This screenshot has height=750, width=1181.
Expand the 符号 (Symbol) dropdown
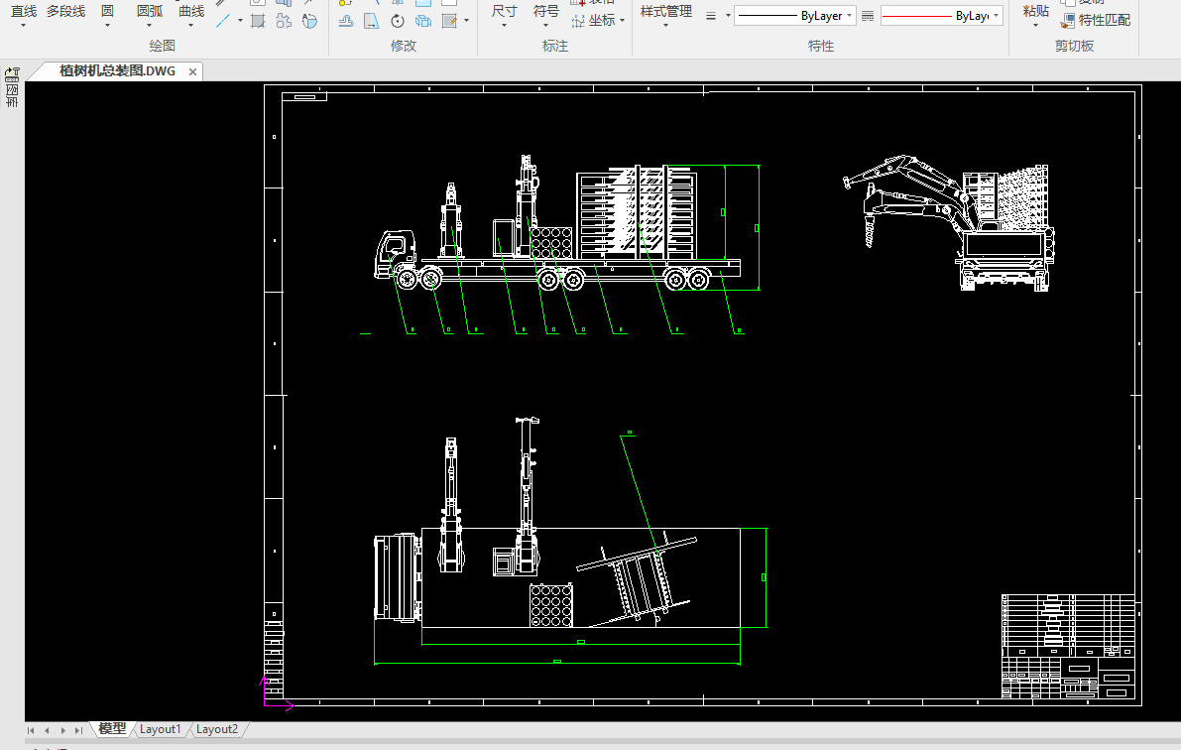[545, 24]
